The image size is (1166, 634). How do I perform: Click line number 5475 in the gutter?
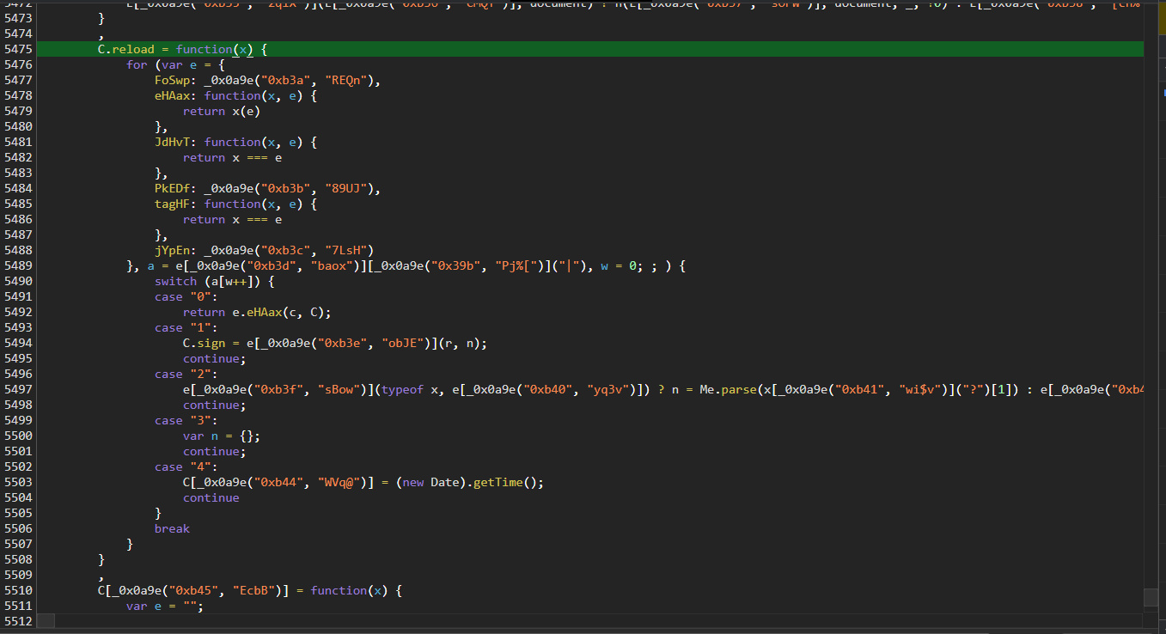[x=19, y=49]
